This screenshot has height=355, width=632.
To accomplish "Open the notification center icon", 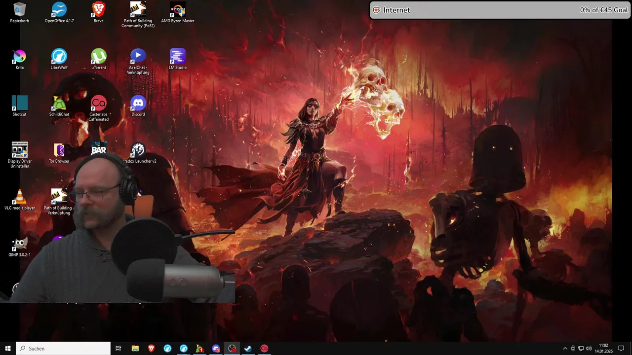I will click(621, 349).
